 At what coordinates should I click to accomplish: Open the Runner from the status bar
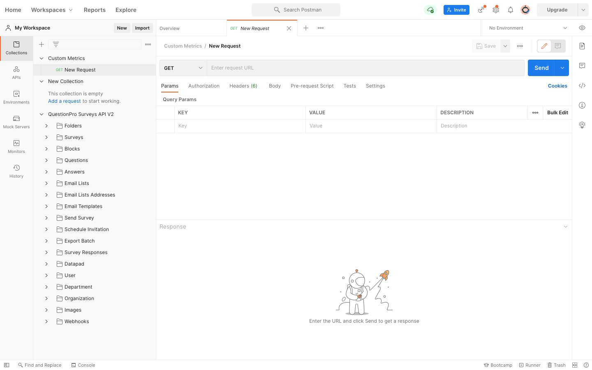530,365
